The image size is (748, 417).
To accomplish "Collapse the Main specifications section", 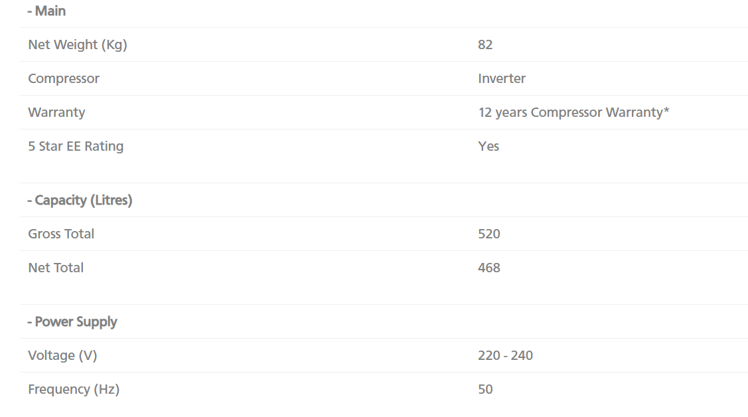I will 46,11.
